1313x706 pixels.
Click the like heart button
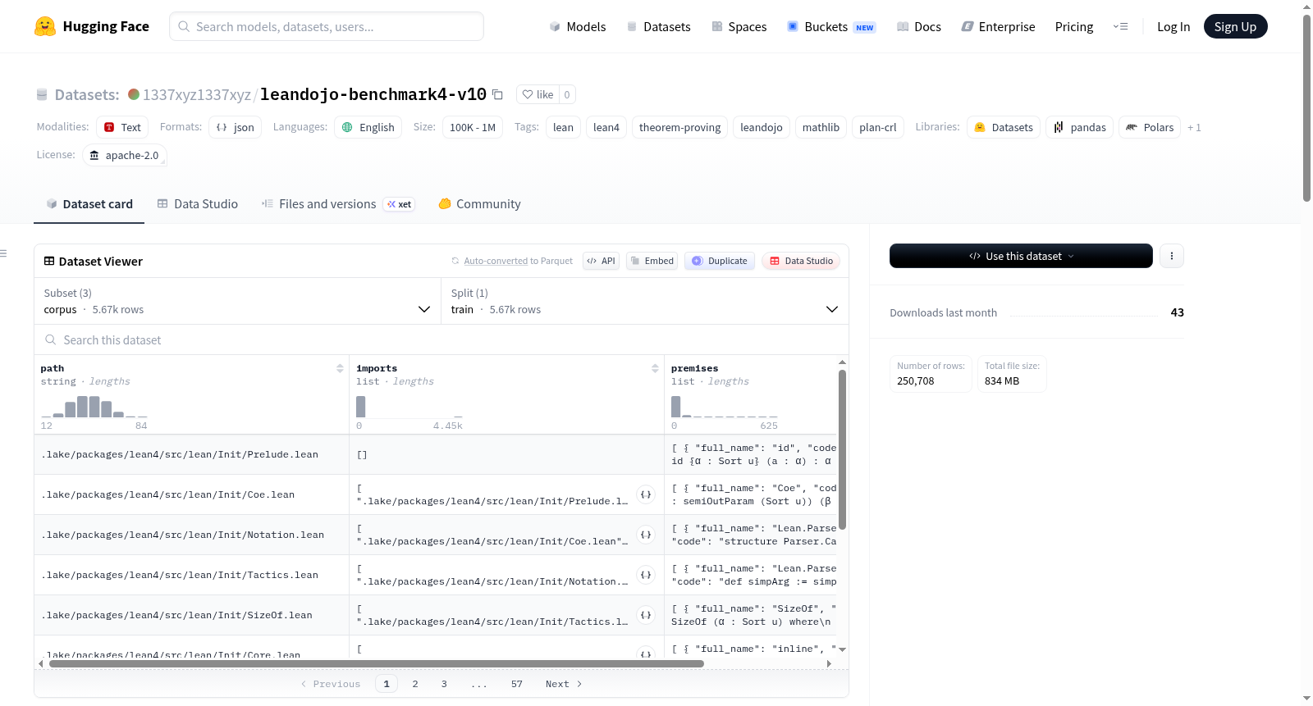(538, 94)
